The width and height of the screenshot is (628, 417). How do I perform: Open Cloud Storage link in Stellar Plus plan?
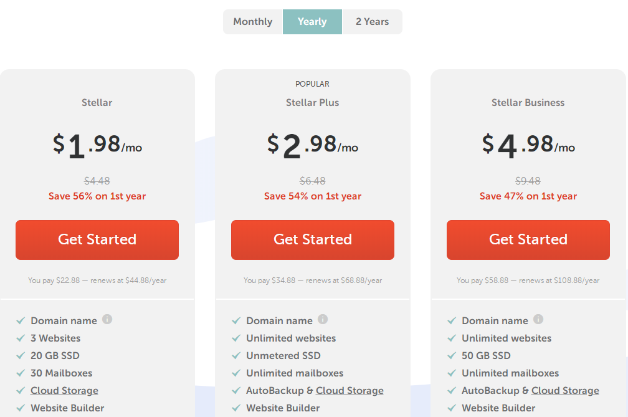(x=350, y=391)
